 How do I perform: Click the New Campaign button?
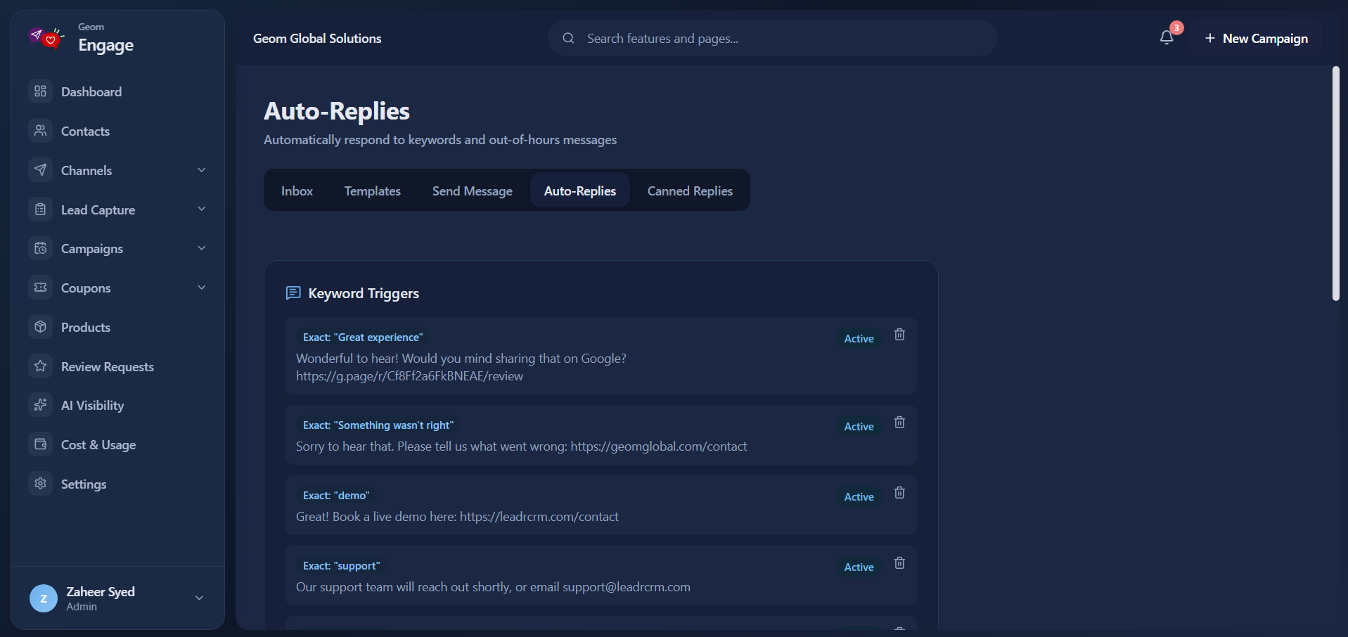[1256, 38]
